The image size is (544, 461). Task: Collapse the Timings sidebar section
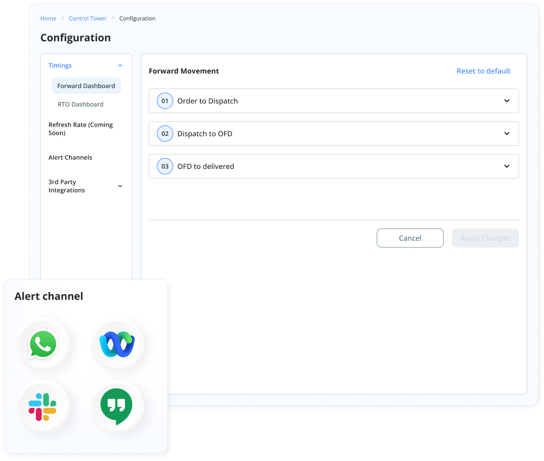[120, 65]
